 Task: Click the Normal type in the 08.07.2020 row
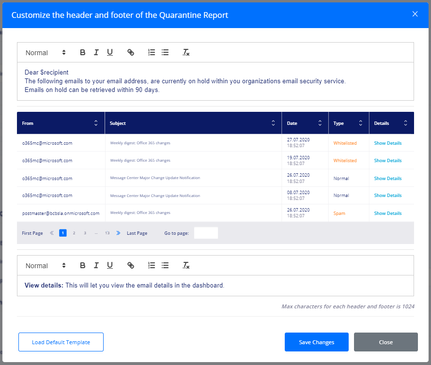341,196
